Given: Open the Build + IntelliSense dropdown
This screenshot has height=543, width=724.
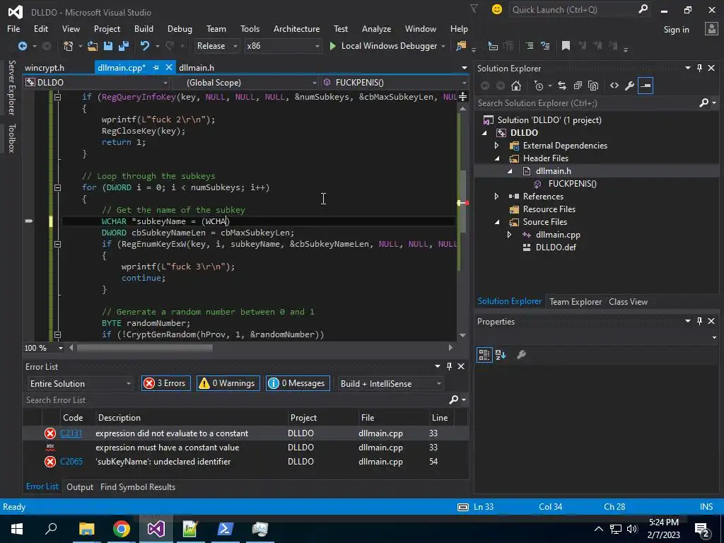Looking at the screenshot, I should coord(390,384).
